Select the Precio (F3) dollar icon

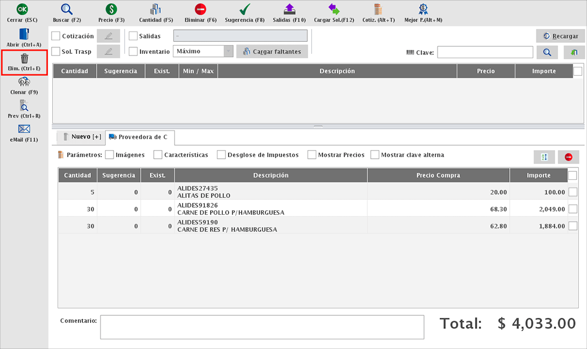pos(111,9)
